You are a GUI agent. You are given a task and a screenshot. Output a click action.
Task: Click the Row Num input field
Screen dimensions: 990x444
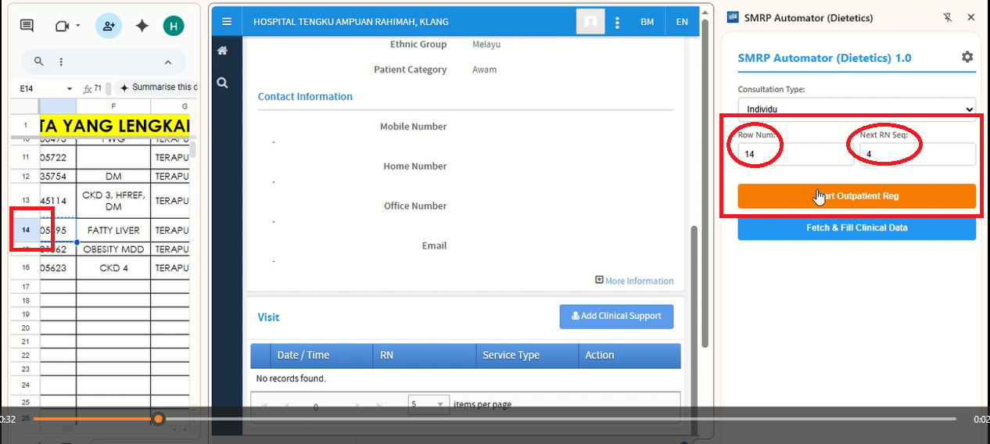tap(796, 154)
